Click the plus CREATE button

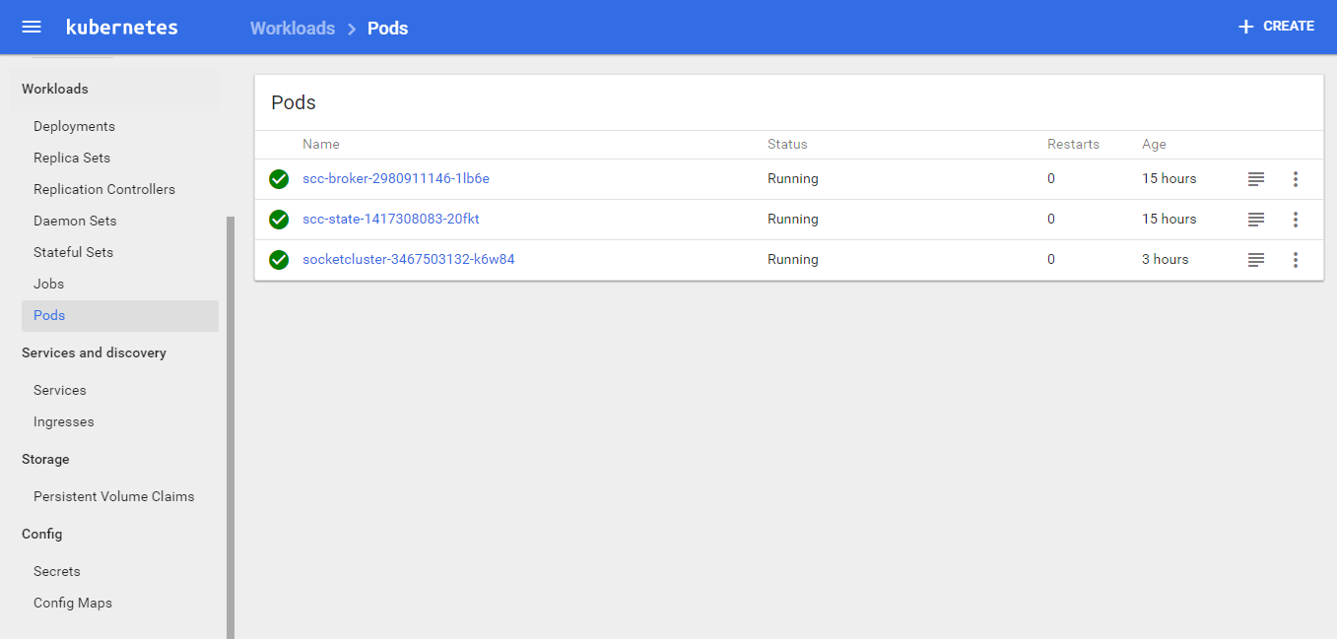(x=1276, y=27)
